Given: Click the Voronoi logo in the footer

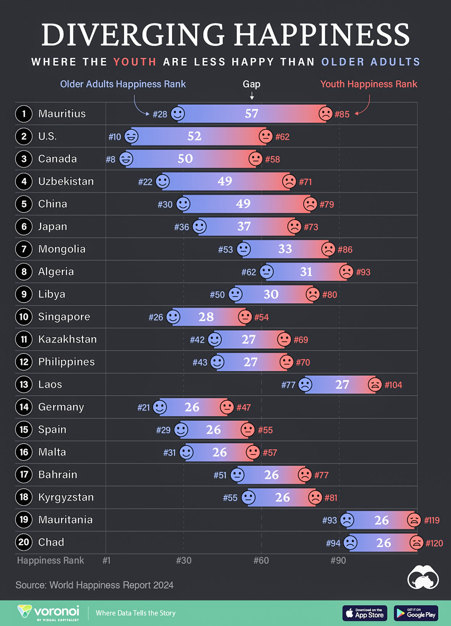Looking at the screenshot, I should tap(48, 612).
